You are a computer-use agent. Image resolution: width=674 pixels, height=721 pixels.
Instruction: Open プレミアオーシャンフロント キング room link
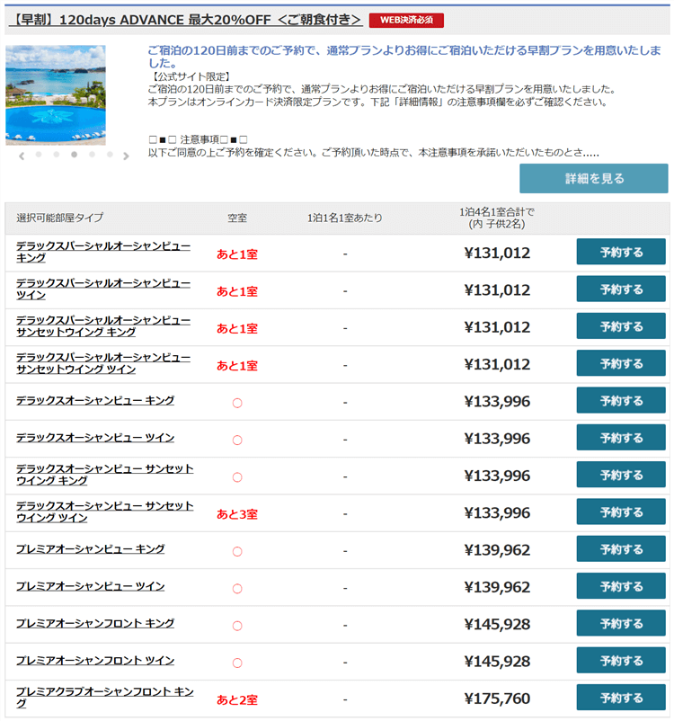tap(95, 623)
